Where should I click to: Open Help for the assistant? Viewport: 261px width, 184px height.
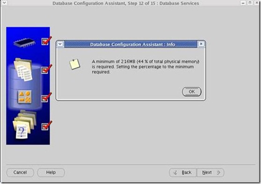(x=51, y=172)
